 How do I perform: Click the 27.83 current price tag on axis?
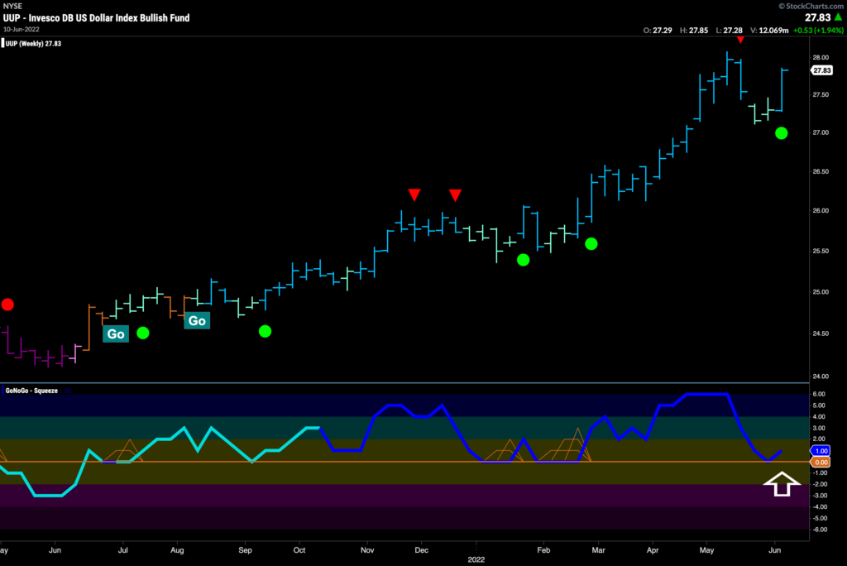coord(821,70)
